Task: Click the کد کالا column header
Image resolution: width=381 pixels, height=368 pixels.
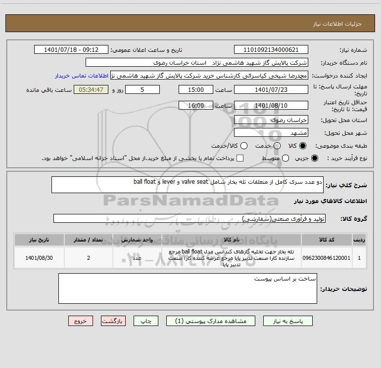Action: coord(327,240)
